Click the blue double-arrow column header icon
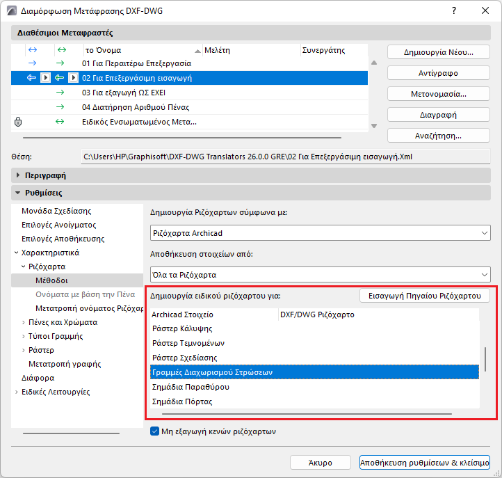This screenshot has width=502, height=478. coord(31,50)
